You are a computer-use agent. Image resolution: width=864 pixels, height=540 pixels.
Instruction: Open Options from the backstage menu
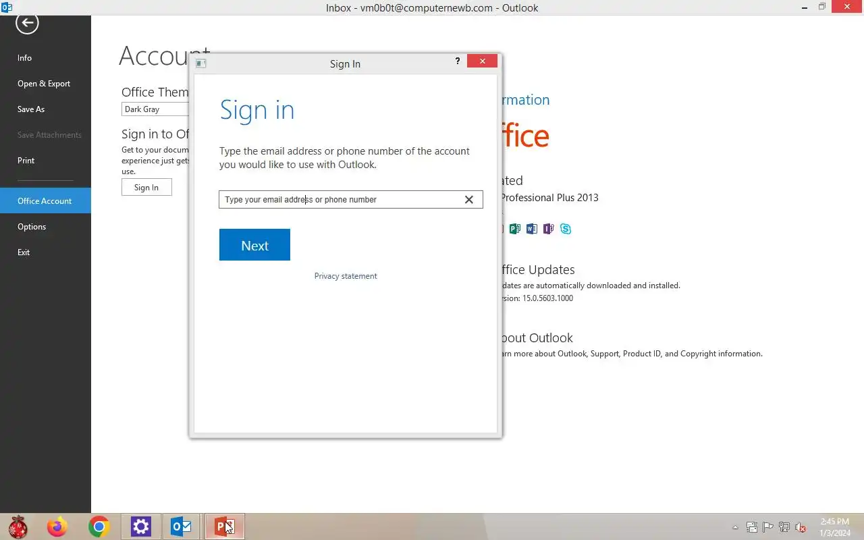pos(45,227)
